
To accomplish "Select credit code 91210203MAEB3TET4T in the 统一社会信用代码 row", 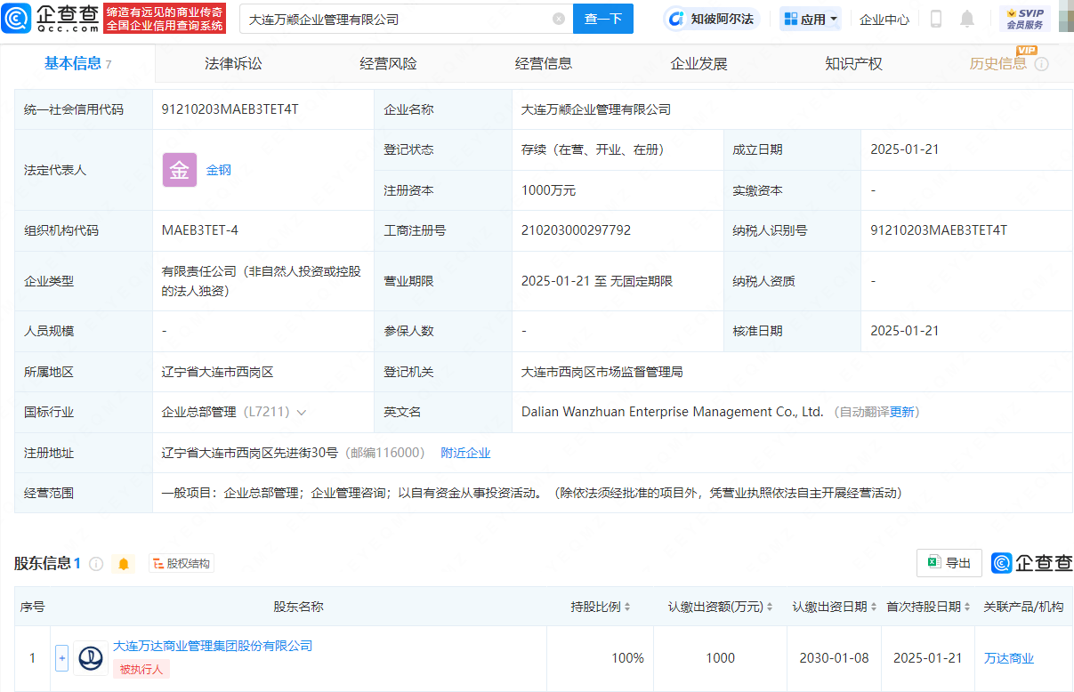I will click(x=230, y=109).
